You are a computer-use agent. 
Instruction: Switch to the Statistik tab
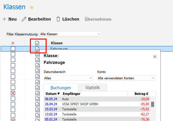[x=93, y=88]
